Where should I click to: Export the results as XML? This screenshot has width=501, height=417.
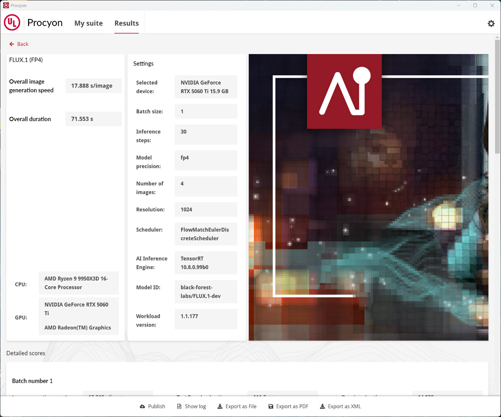click(x=340, y=406)
